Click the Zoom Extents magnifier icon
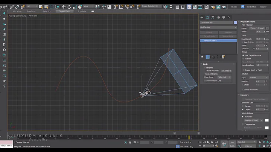The height and width of the screenshot is (152, 271). click(x=260, y=142)
